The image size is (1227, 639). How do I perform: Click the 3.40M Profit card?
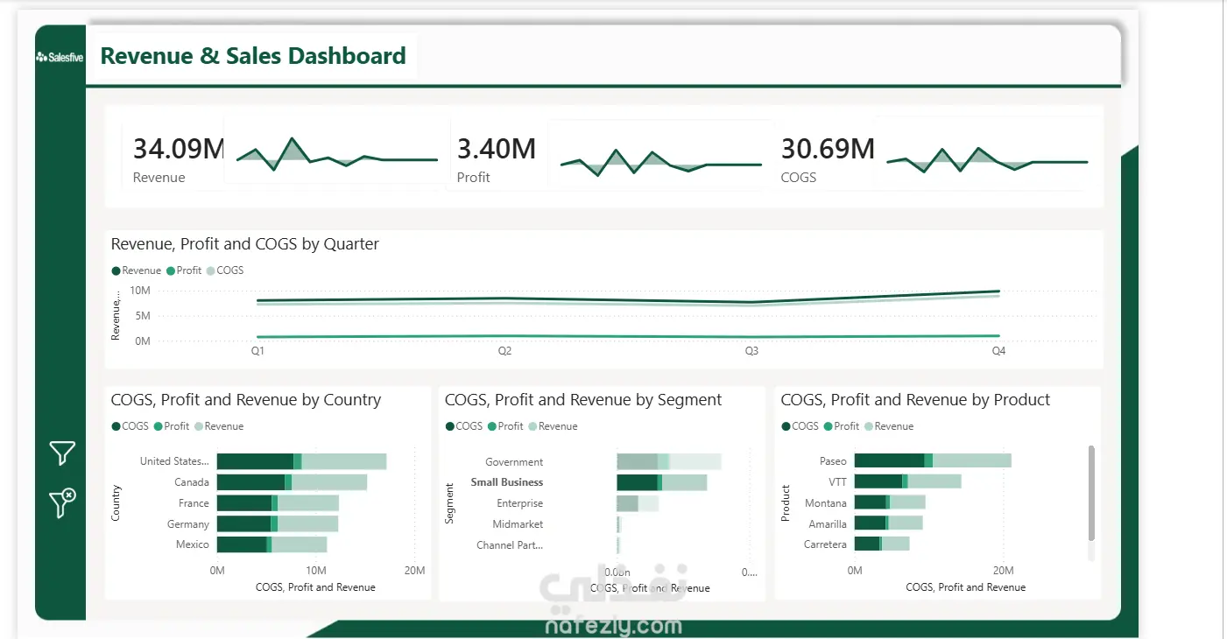click(497, 159)
